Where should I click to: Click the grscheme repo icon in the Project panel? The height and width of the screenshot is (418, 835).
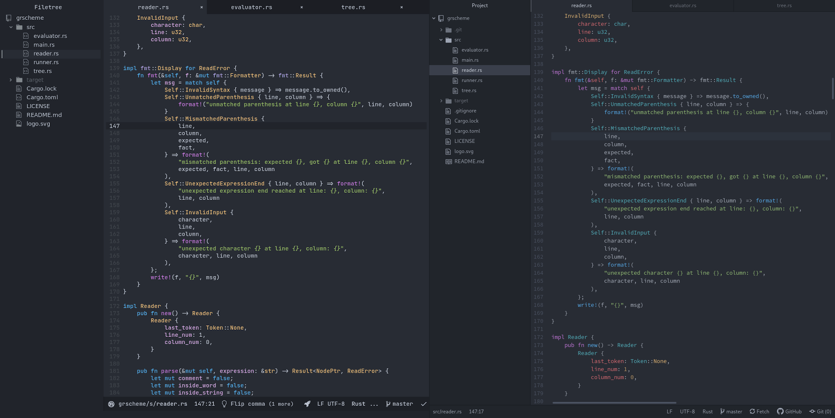pos(441,18)
